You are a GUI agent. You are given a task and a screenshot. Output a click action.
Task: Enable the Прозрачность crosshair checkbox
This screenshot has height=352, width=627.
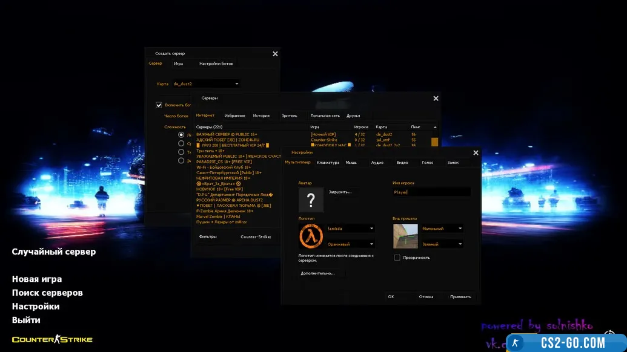(397, 258)
